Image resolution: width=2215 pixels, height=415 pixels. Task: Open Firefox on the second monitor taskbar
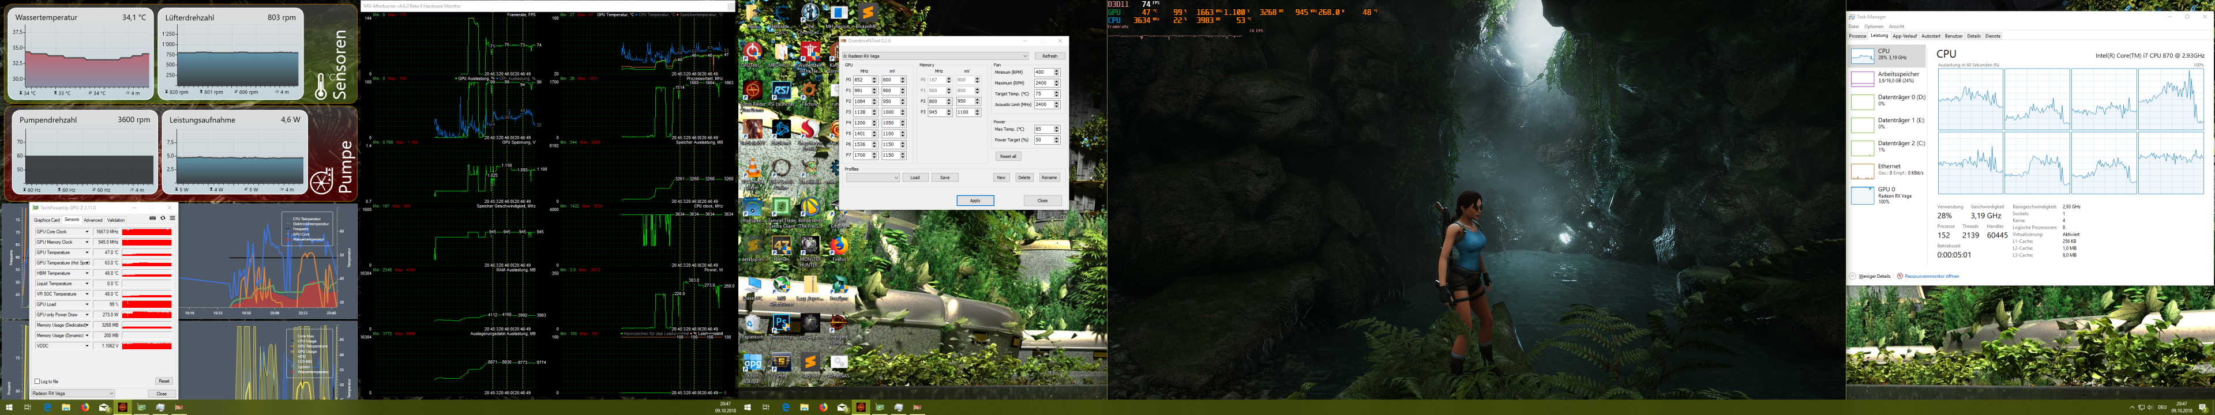[x=824, y=408]
